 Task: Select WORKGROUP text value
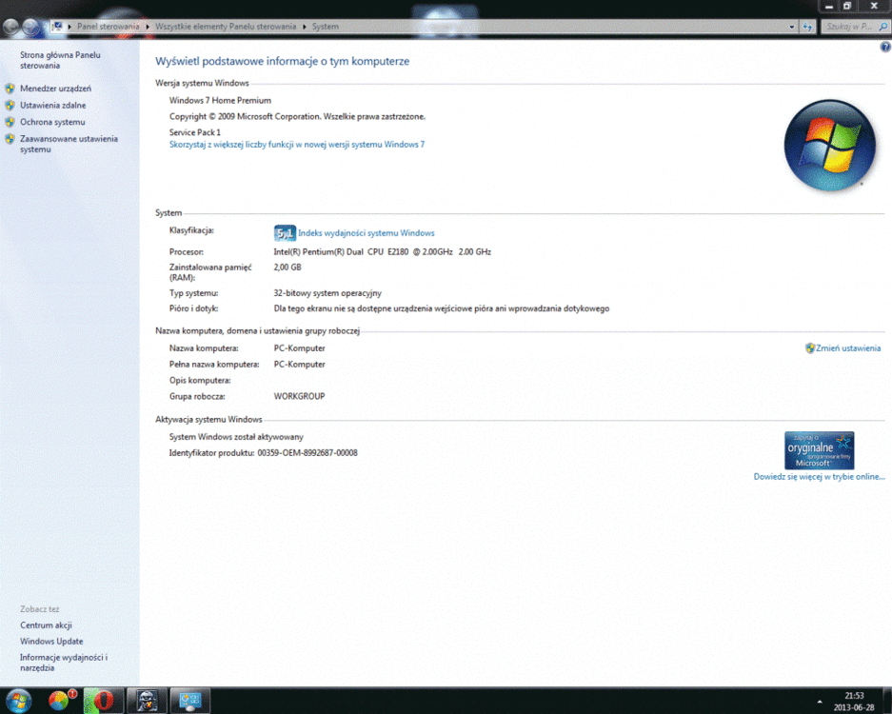(x=299, y=397)
